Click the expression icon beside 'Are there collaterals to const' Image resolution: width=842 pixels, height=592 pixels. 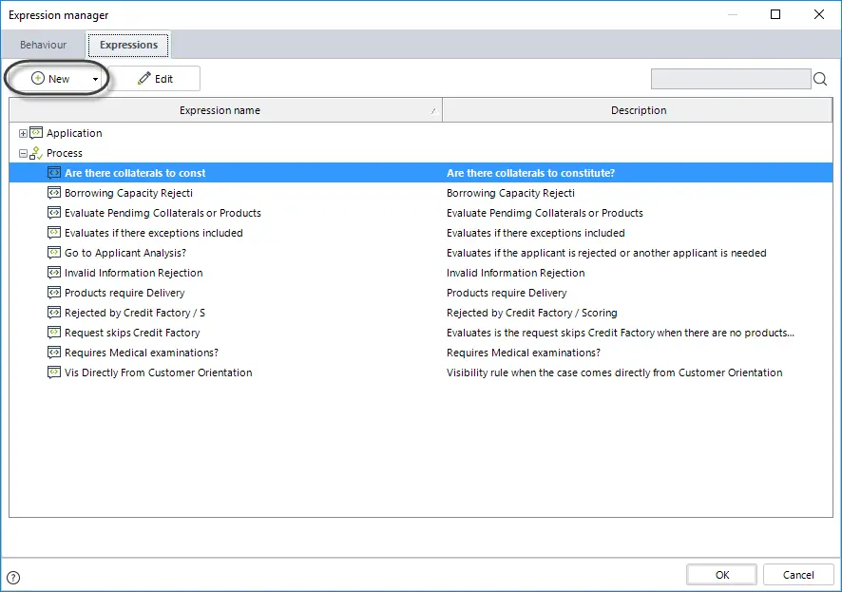[x=54, y=173]
